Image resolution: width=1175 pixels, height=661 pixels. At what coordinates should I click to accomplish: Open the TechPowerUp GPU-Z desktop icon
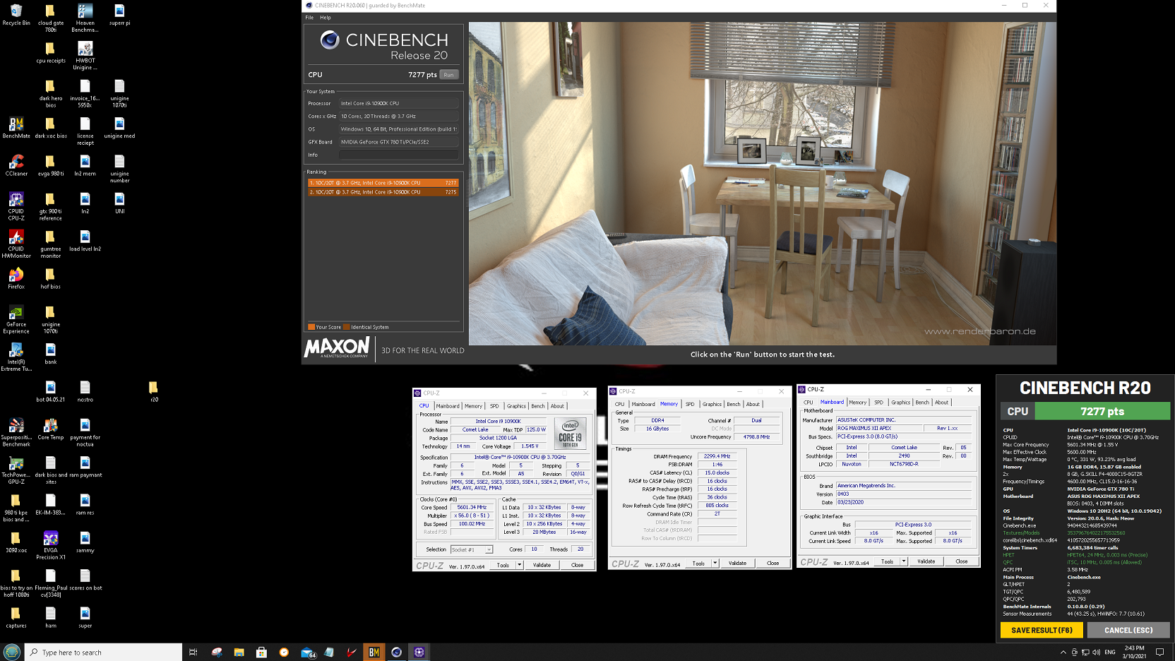16,470
